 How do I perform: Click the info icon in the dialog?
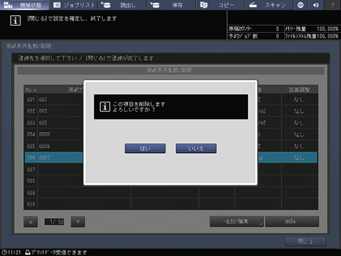[x=105, y=107]
